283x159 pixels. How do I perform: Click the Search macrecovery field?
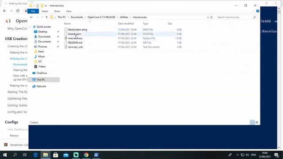click(236, 17)
